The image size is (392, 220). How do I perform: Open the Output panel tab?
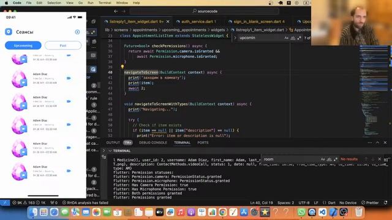pos(113,142)
